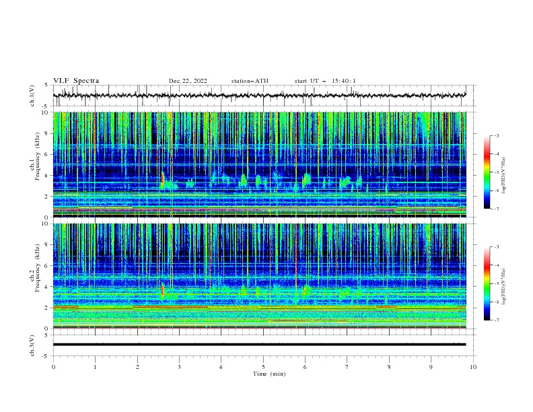Image resolution: width=533 pixels, height=412 pixels.
Task: Click the "VLF Spectra" plot title
Action: coord(76,81)
